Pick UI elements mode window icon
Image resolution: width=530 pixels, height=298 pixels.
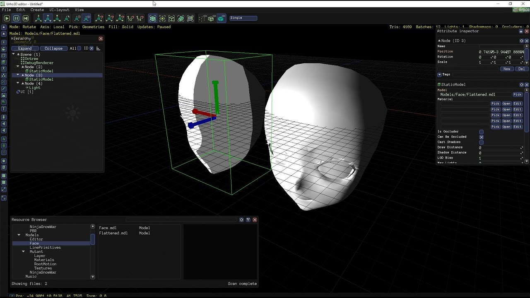[x=190, y=18]
